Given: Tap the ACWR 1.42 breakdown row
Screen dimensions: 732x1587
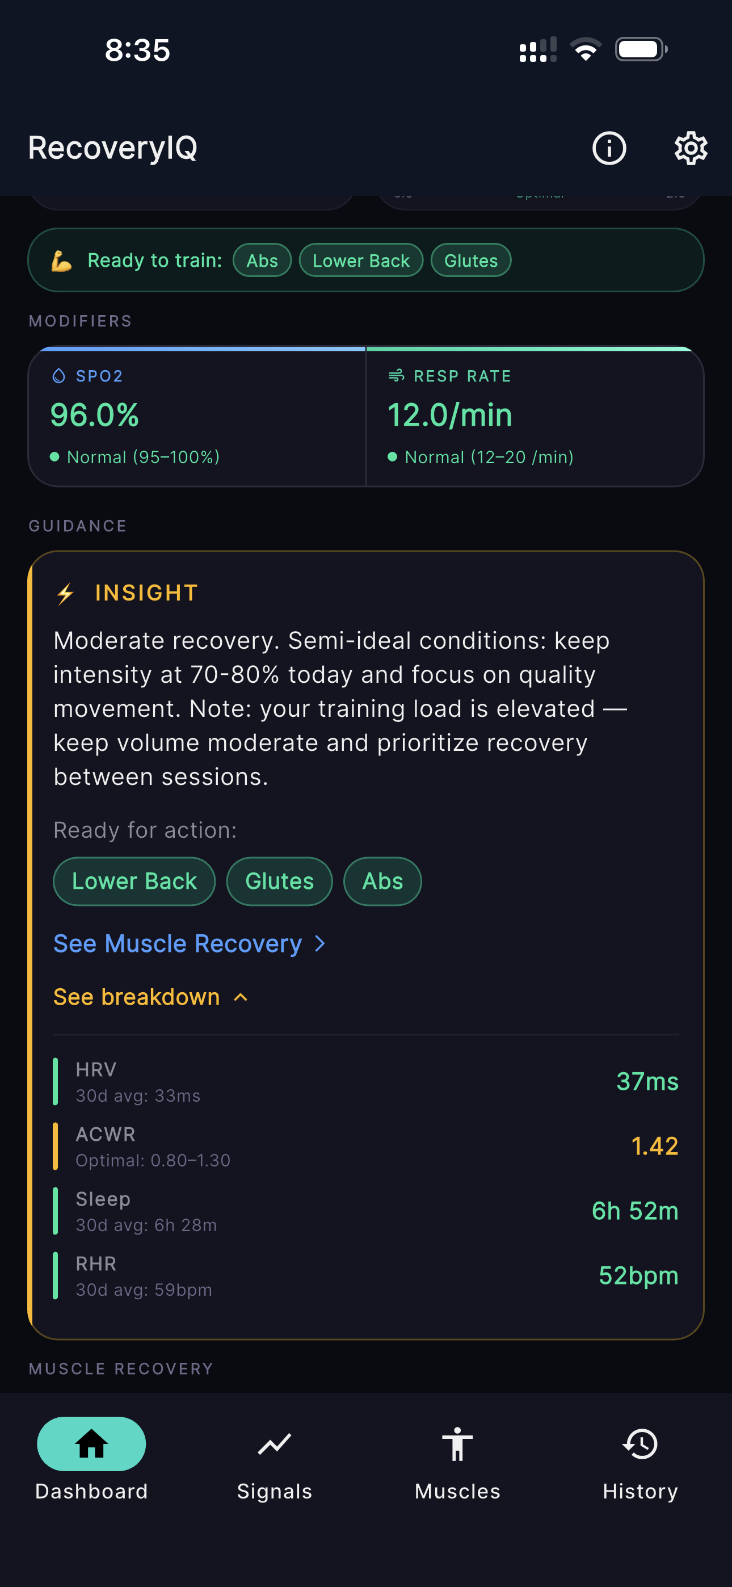Looking at the screenshot, I should (366, 1146).
